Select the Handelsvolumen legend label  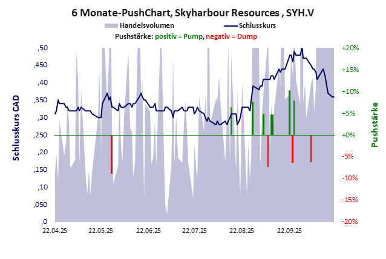tap(148, 26)
